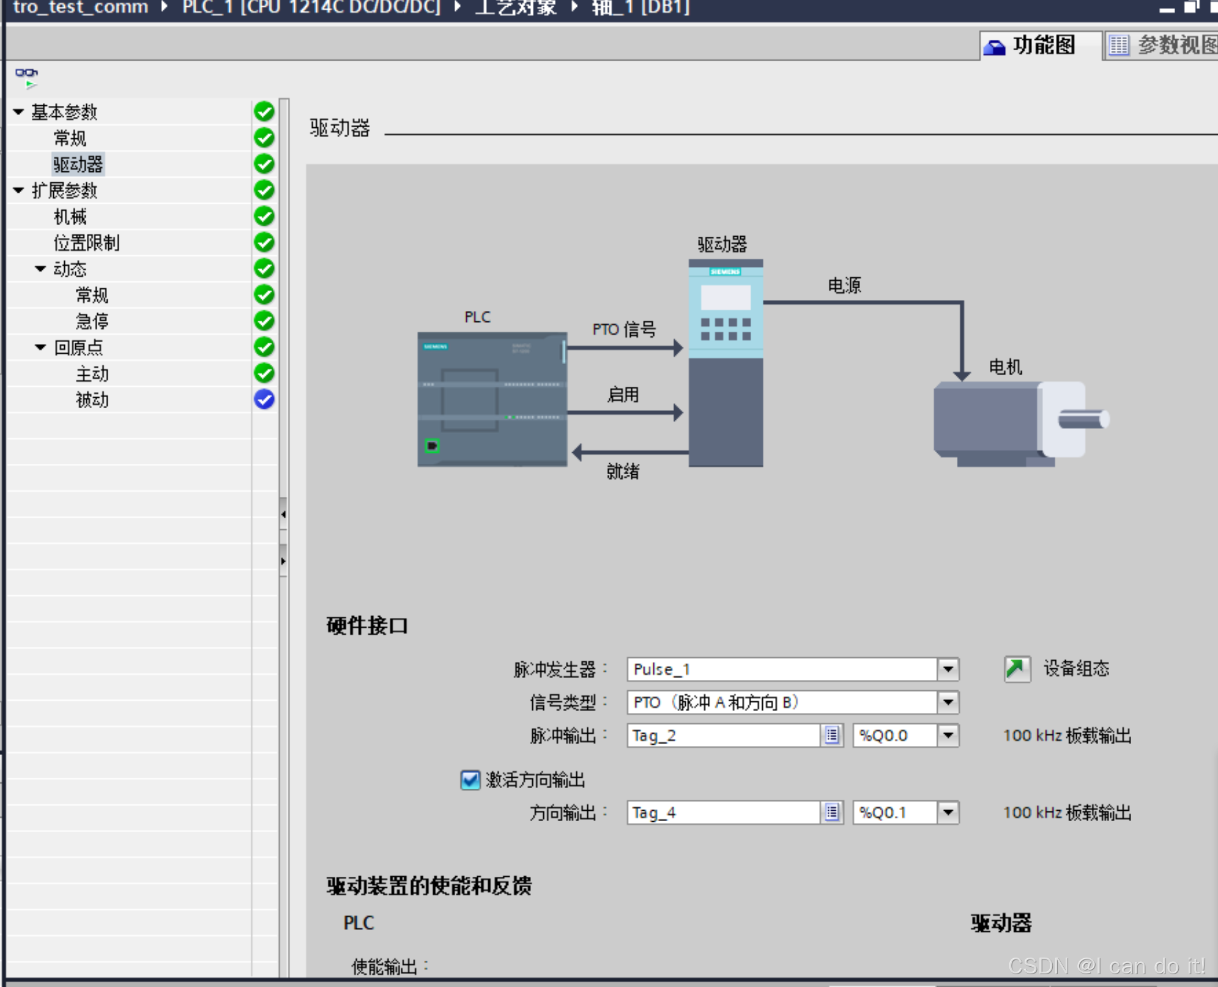This screenshot has width=1218, height=987.
Task: Switch to the 参数视图 tab
Action: pyautogui.click(x=1162, y=45)
